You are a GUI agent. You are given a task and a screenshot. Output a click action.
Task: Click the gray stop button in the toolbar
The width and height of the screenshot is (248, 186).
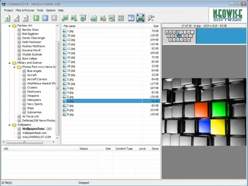pos(54,18)
